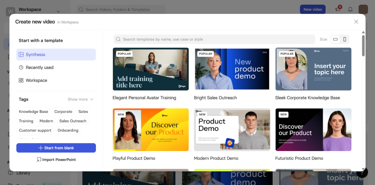Click the Modern Product Demo title

[x=216, y=158]
